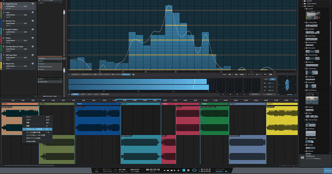Viewport: 332px width, 174px height.
Task: Click the Limiter FX icon in browser
Action: tap(307, 145)
